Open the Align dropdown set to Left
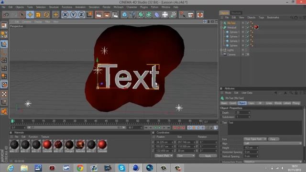Image resolution: width=306 pixels, height=172 pixels. point(273,143)
